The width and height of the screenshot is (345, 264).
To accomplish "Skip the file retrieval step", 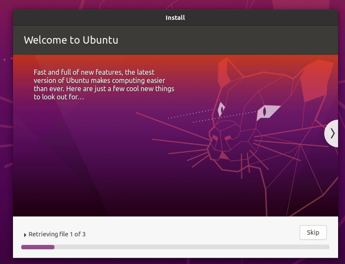I will [313, 232].
